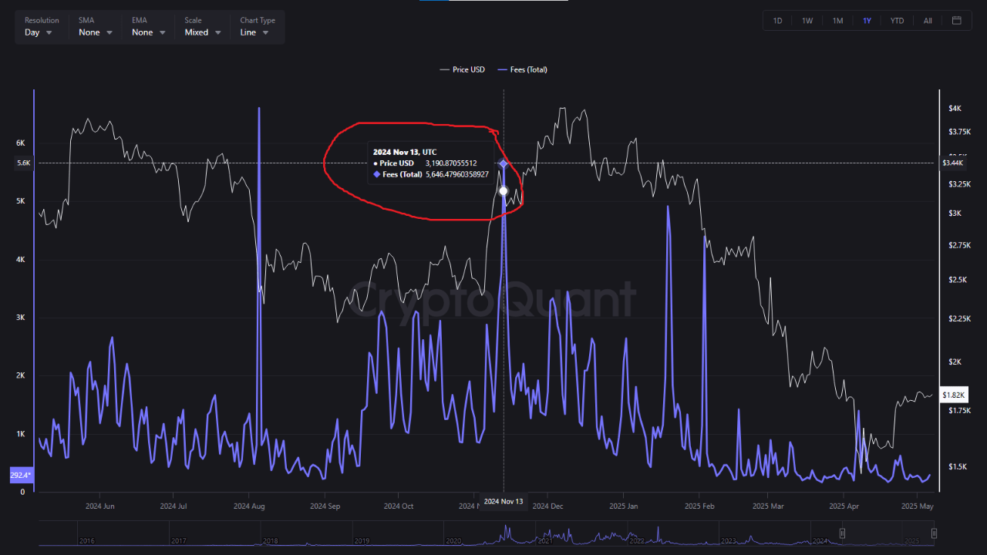Open the custom date range calendar icon
Screen dimensions: 987x555
(956, 20)
